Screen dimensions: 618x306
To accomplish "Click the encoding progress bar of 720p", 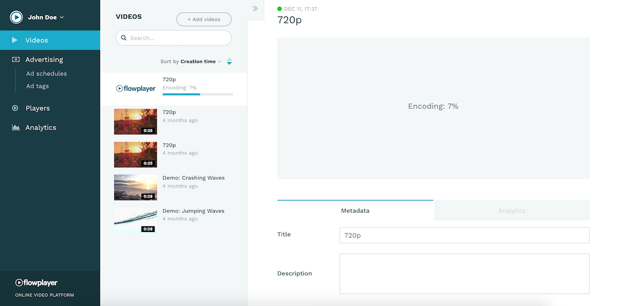I will pyautogui.click(x=198, y=95).
